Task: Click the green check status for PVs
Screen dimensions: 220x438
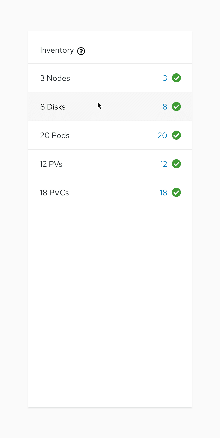Action: [x=176, y=164]
